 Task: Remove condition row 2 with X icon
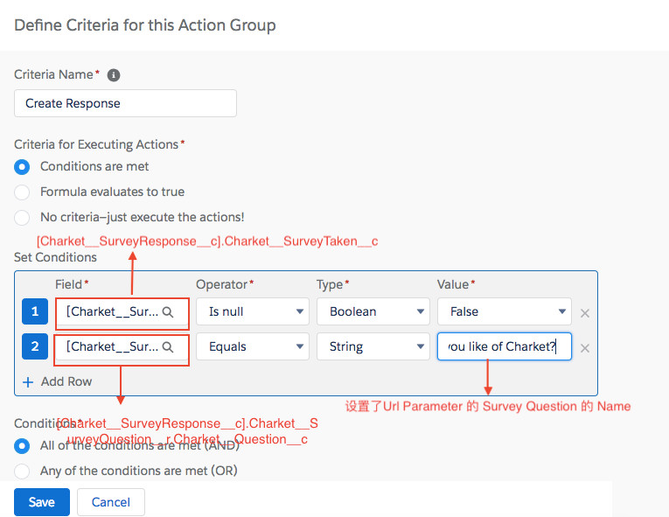coord(585,348)
